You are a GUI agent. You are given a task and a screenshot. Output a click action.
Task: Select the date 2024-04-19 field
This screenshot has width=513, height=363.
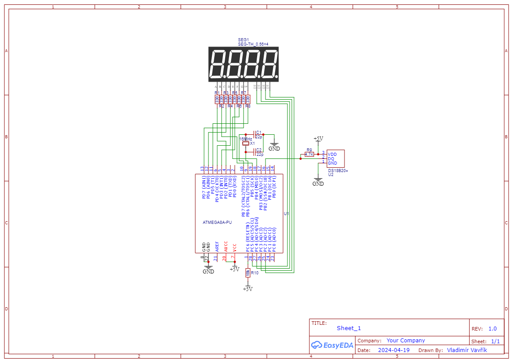(394, 350)
